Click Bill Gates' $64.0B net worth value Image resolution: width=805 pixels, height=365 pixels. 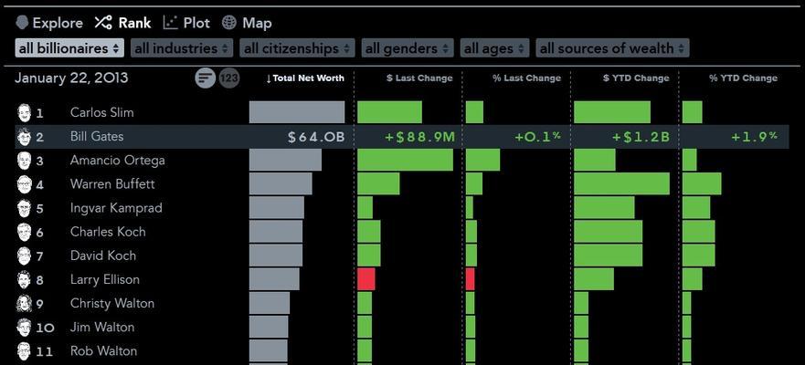[316, 138]
